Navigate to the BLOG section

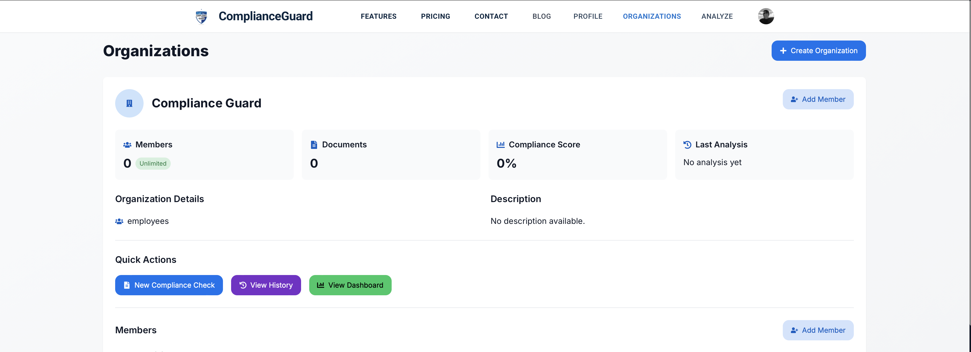pyautogui.click(x=542, y=16)
